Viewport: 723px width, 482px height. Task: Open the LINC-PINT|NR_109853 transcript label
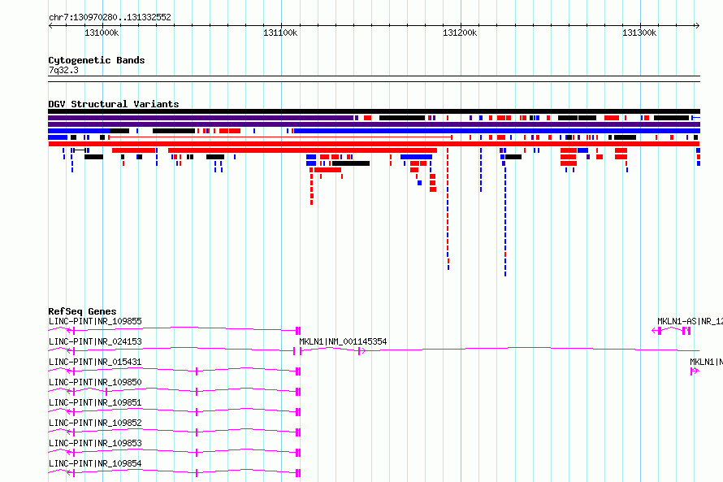click(x=95, y=443)
